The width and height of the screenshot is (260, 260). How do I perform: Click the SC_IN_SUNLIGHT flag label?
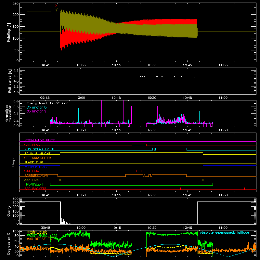(37, 153)
